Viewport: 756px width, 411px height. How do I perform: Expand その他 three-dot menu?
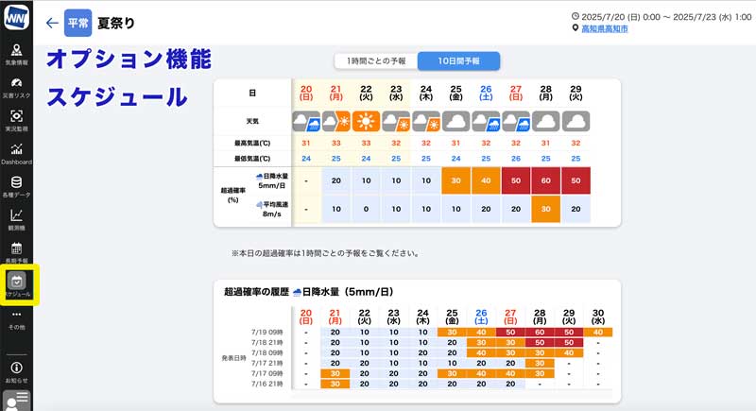[x=16, y=318]
